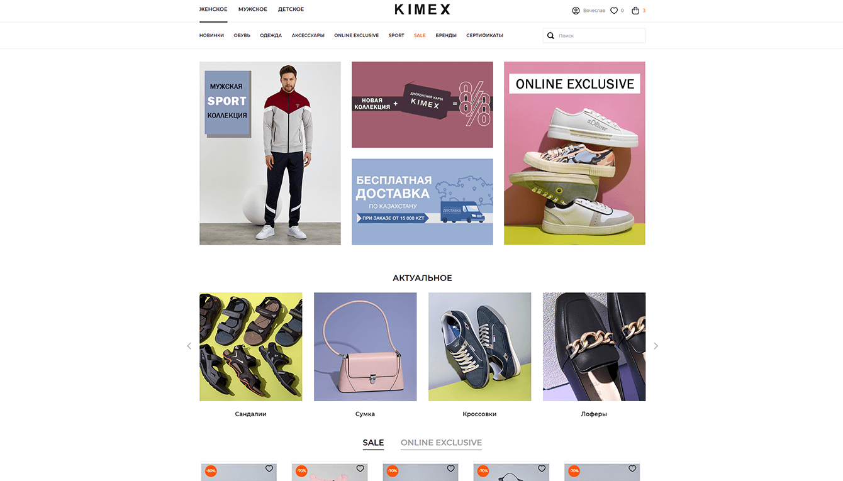Screen dimensions: 843x481
Task: Open the Бесплатная доставка banner
Action: [422, 202]
